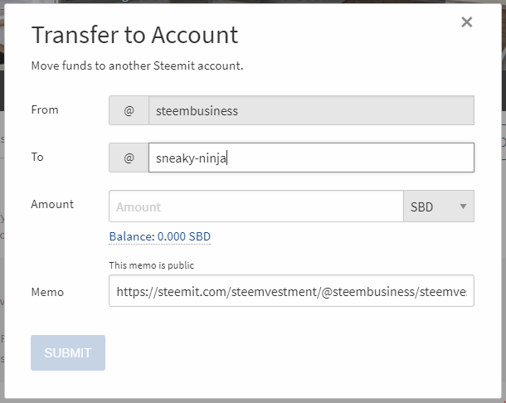506x403 pixels.
Task: Click the Balance: 0.000 SBD link
Action: [x=160, y=236]
